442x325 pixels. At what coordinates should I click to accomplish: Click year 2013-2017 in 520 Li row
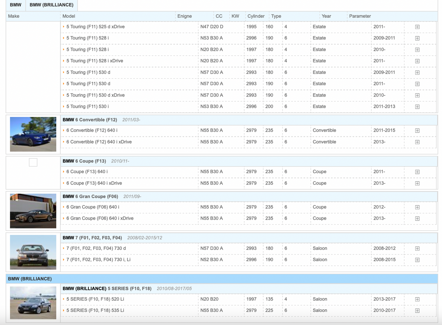tap(384, 299)
